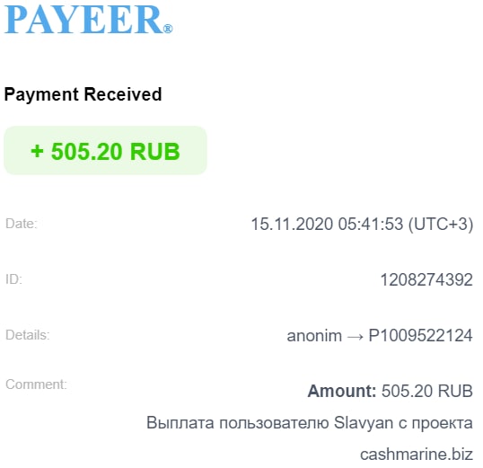Click account number P1009522124

tap(420, 335)
